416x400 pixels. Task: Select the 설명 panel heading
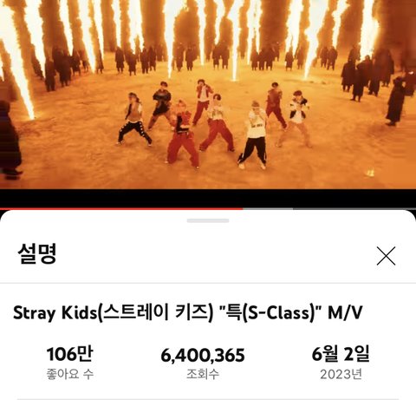[x=37, y=253]
